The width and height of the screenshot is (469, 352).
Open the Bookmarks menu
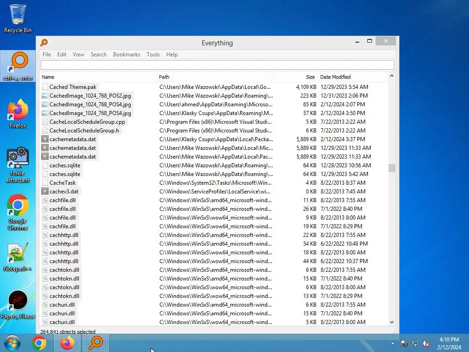(126, 55)
